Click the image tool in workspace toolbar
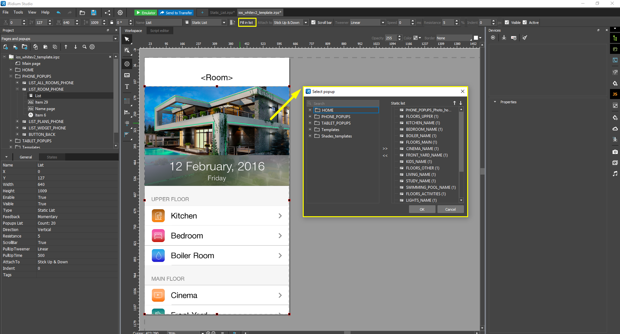Viewport: 620px width, 334px height. 127,75
